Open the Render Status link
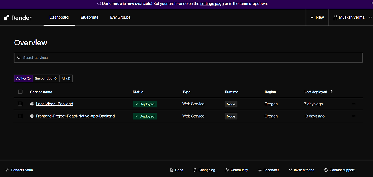The width and height of the screenshot is (373, 177). click(x=19, y=170)
